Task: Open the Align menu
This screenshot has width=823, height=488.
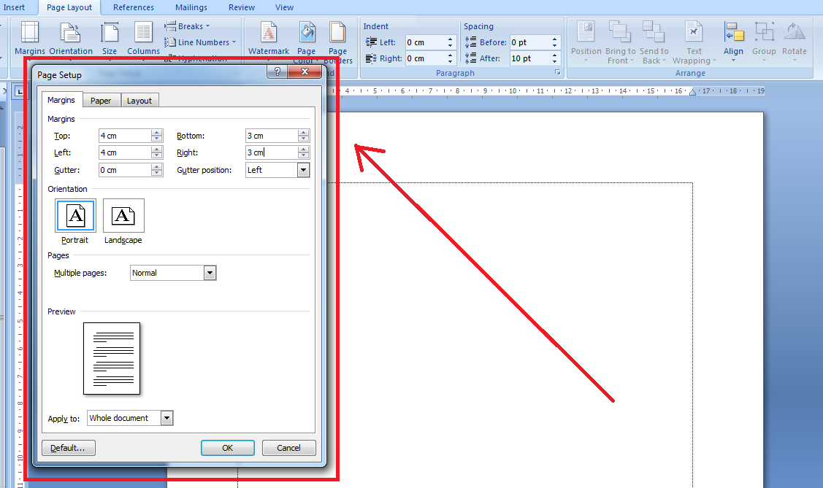Action: (733, 42)
